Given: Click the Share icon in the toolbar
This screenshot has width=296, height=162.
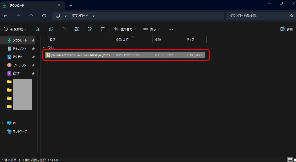Looking at the screenshot, I should pos(90,29).
